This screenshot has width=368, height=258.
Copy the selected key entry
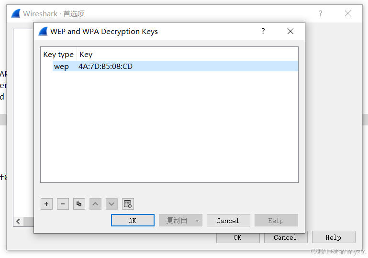click(x=79, y=204)
